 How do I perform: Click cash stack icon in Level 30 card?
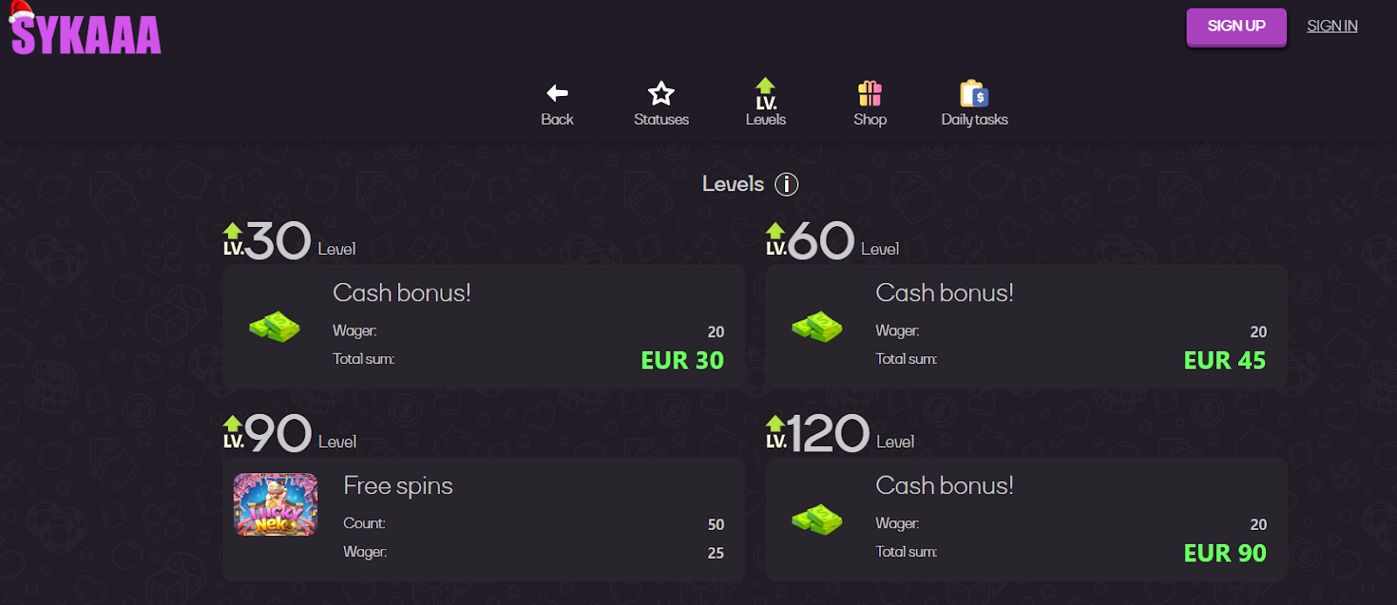(x=274, y=327)
